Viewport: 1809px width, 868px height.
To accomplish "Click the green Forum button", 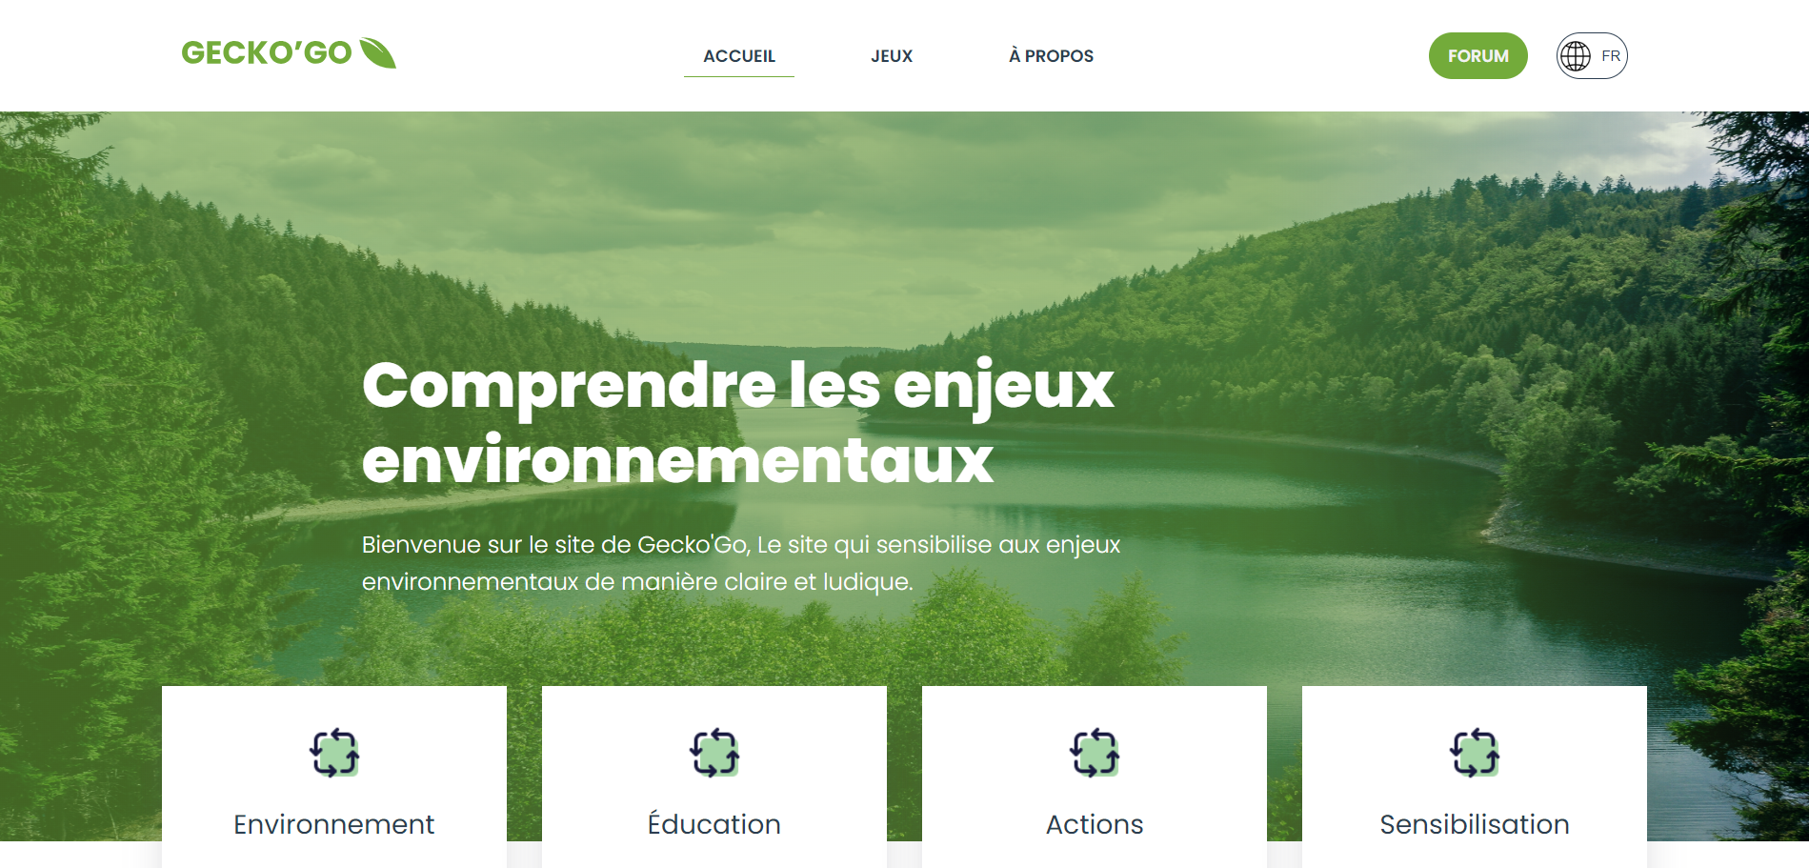I will pyautogui.click(x=1478, y=56).
